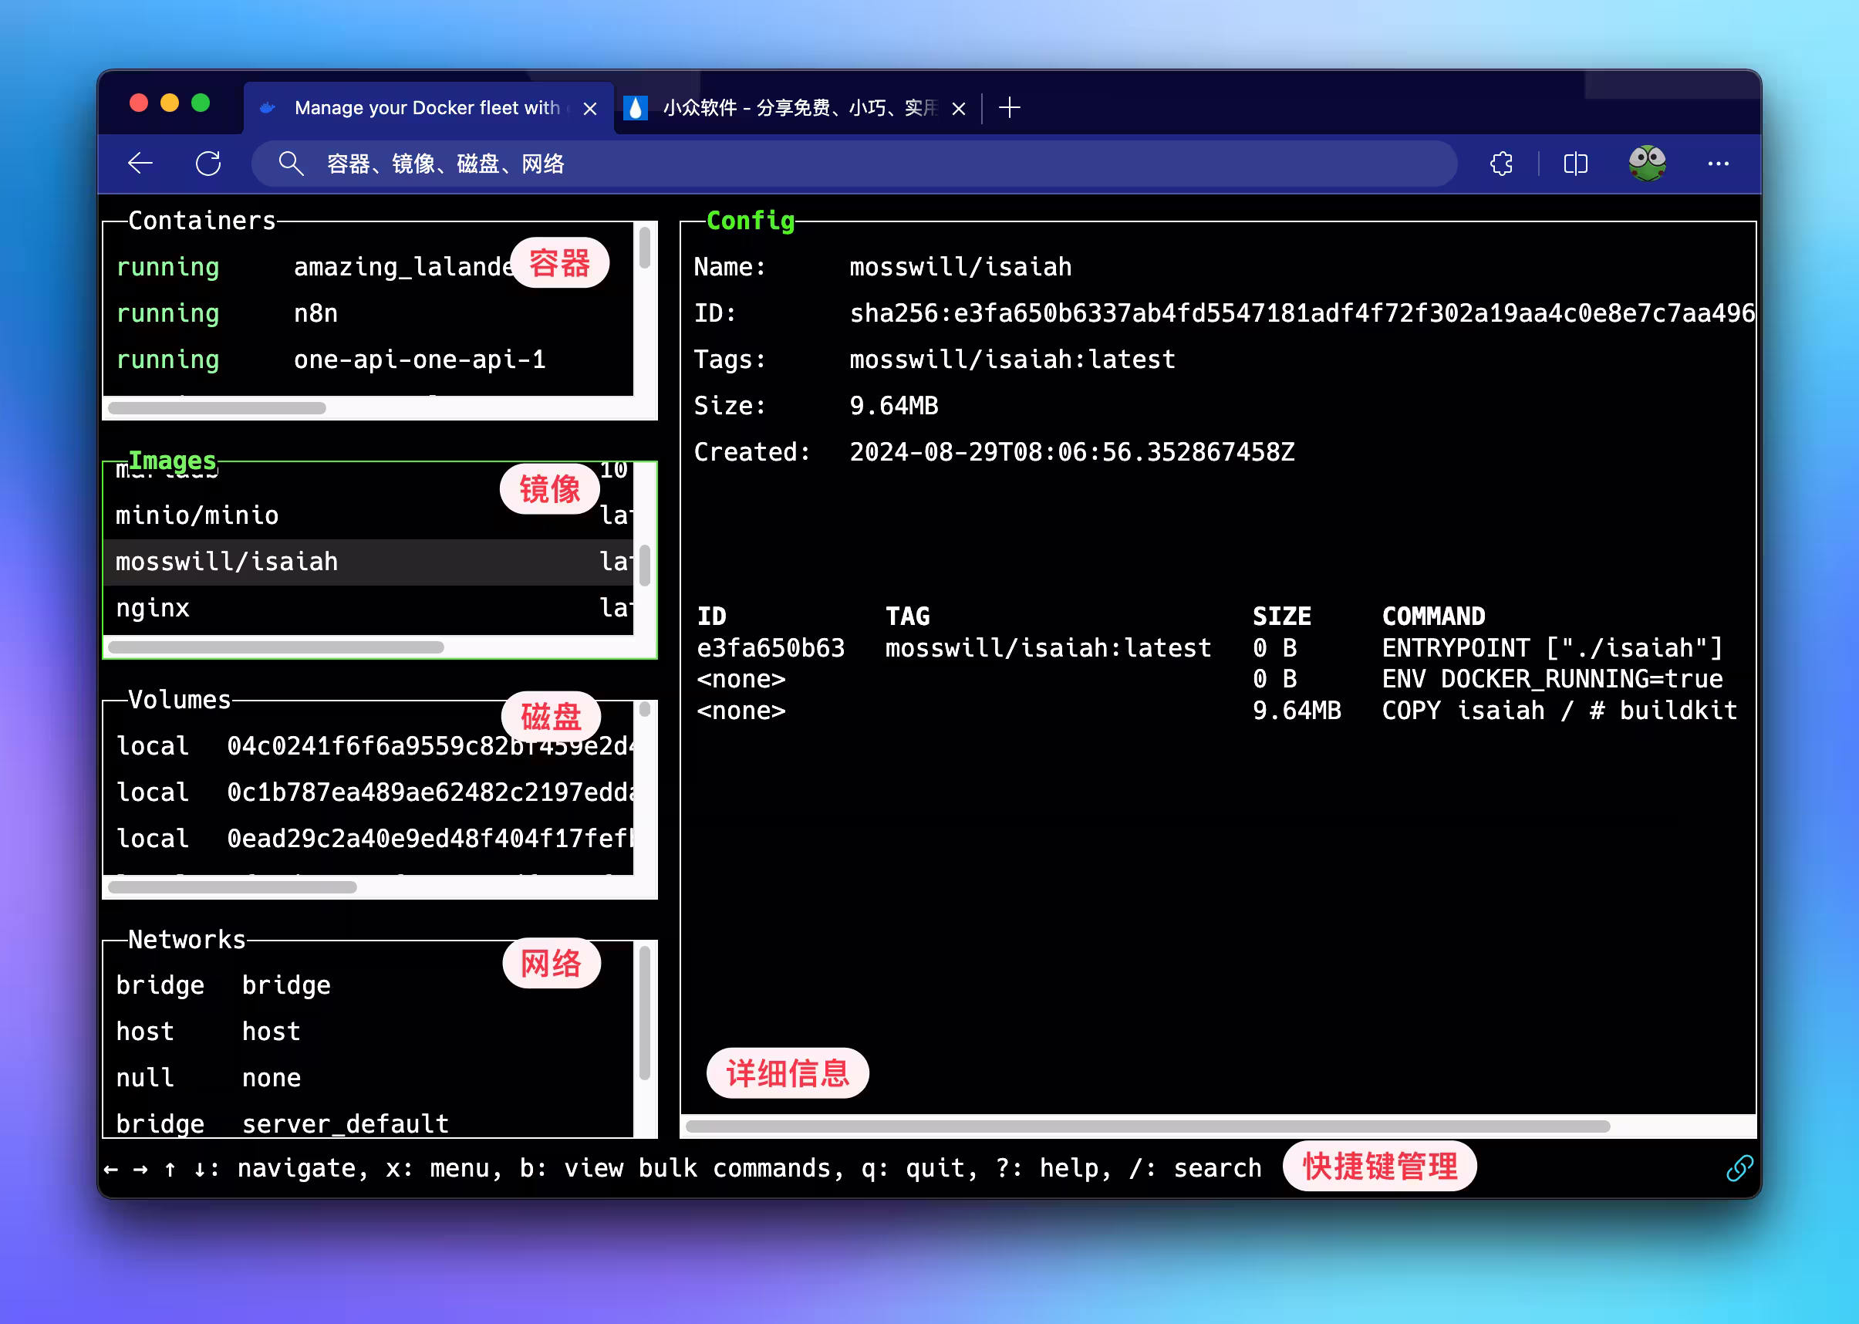This screenshot has width=1859, height=1324.
Task: Switch to Manage your Docker fleet tab
Action: tap(427, 107)
